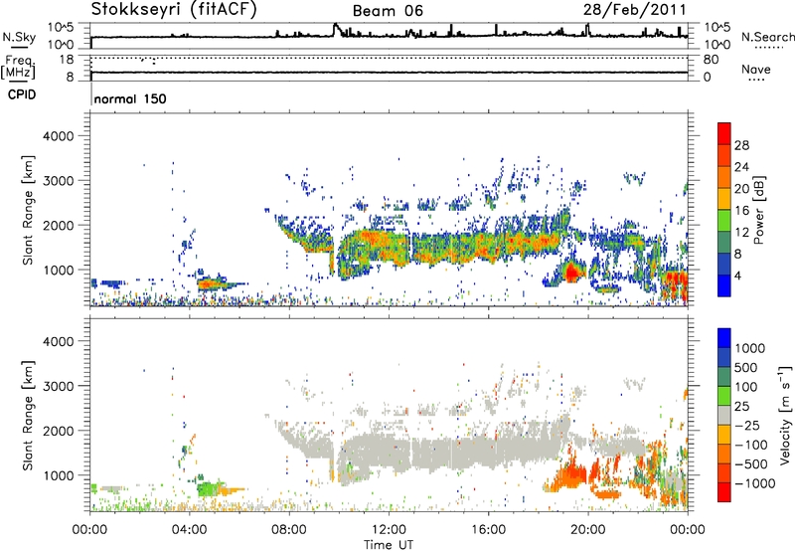Screen dimensions: 795x551
Task: Click the "10^5" label beside N.Sky
Action: pos(61,28)
